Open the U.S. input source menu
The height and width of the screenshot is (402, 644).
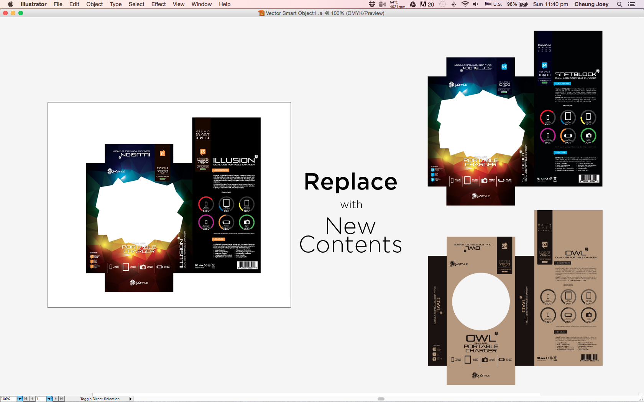tap(493, 4)
